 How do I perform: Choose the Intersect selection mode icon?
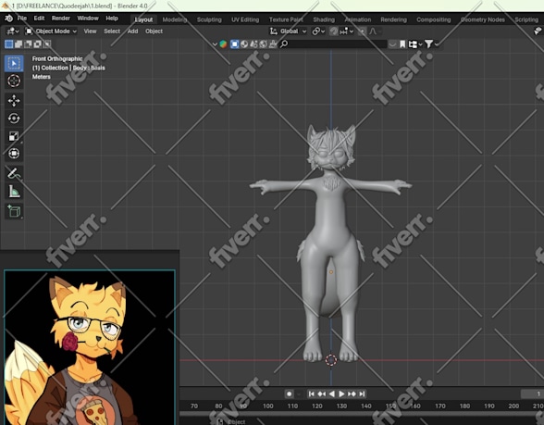tap(47, 44)
